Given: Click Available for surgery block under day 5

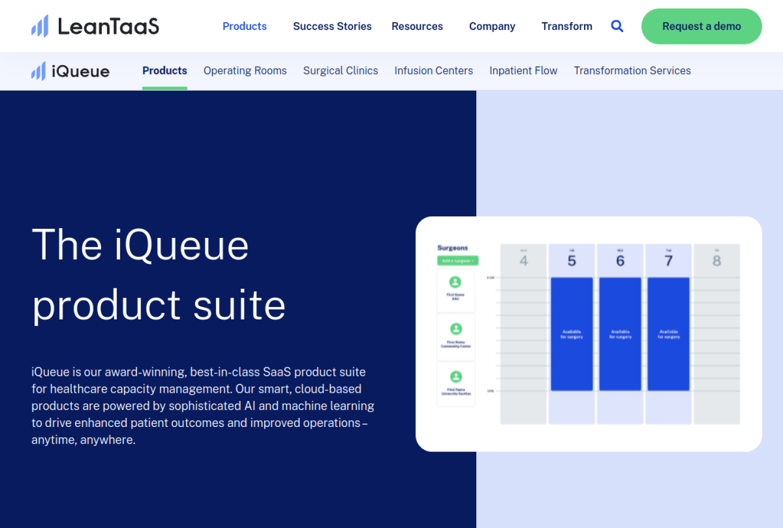Looking at the screenshot, I should click(572, 334).
